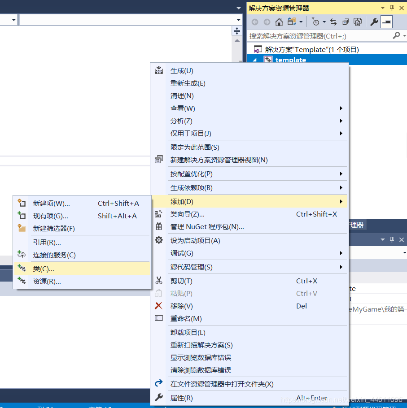Expand 仅用于项目(J) submenu
The image size is (407, 408).
(x=249, y=133)
